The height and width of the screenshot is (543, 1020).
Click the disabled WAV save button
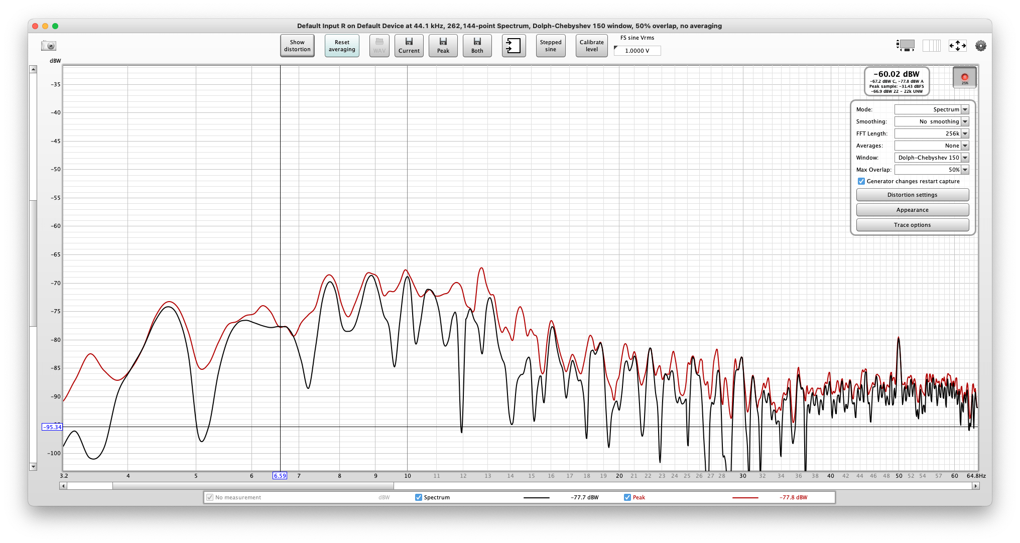point(379,46)
